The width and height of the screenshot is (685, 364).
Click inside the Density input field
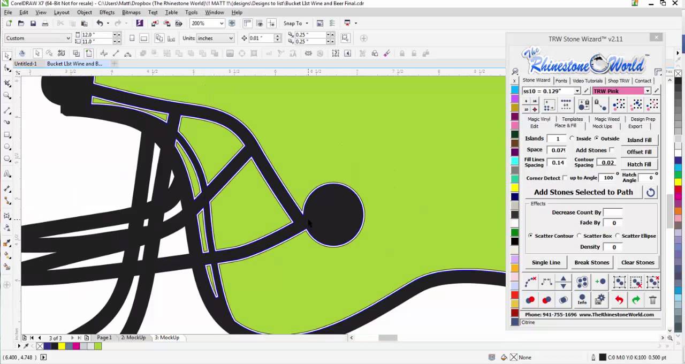coord(614,247)
